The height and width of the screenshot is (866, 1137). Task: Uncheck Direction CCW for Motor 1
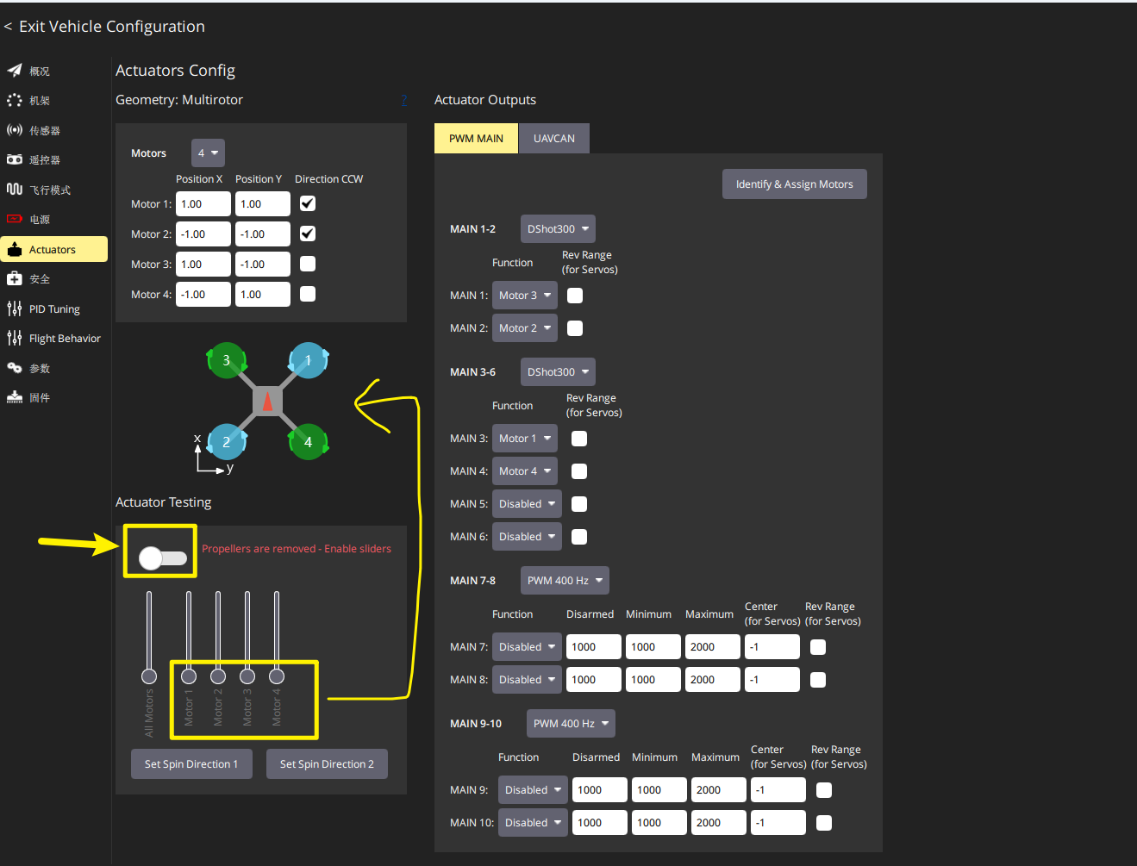(308, 203)
